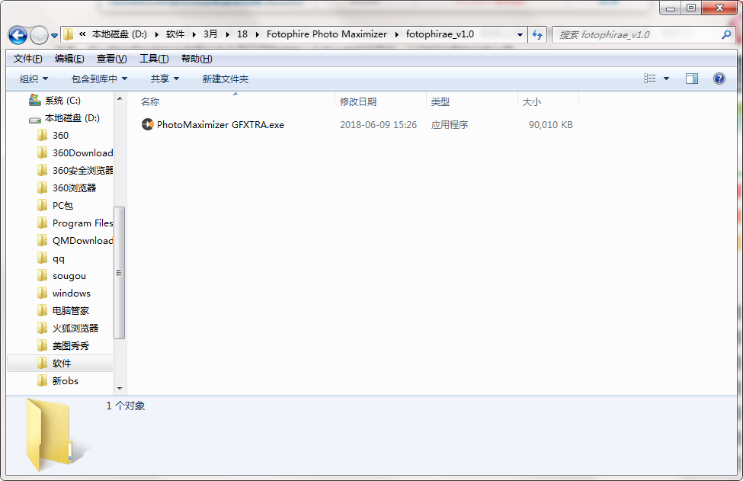Click the folder icon in address bar
This screenshot has width=743, height=481.
(69, 34)
